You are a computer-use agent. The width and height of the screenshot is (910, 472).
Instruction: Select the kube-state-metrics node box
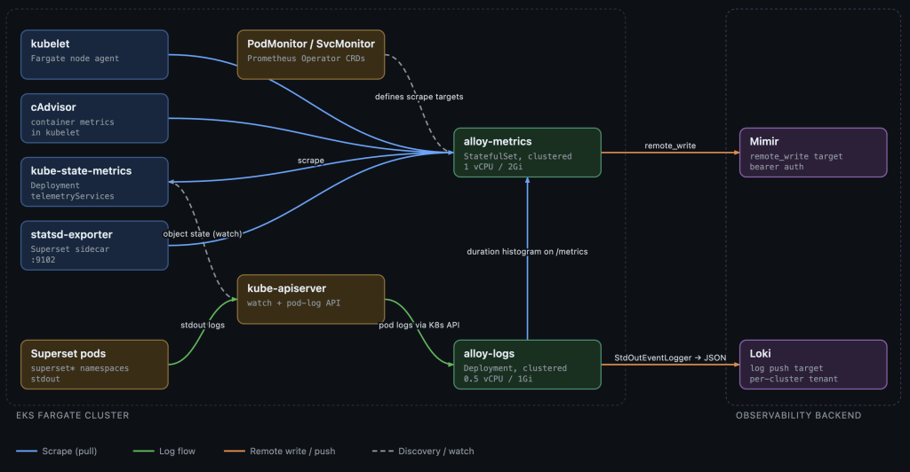(x=94, y=182)
